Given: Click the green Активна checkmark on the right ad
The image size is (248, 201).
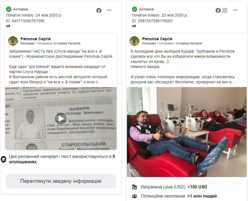Looking at the screenshot, I should (x=134, y=9).
